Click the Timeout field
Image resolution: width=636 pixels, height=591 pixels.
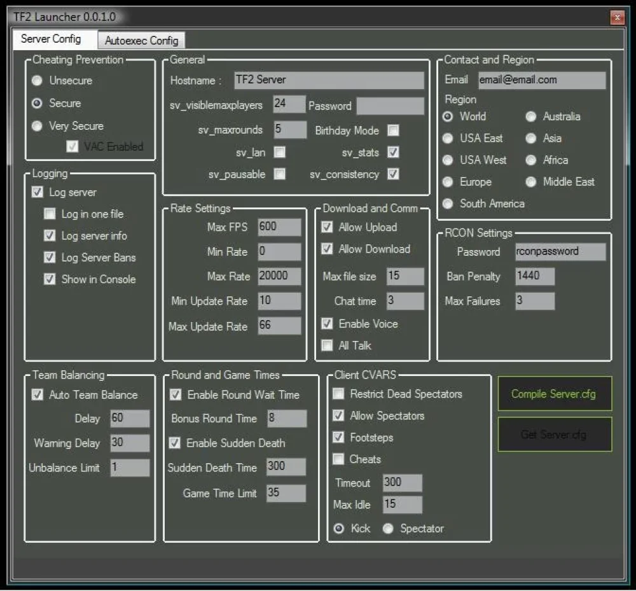403,483
